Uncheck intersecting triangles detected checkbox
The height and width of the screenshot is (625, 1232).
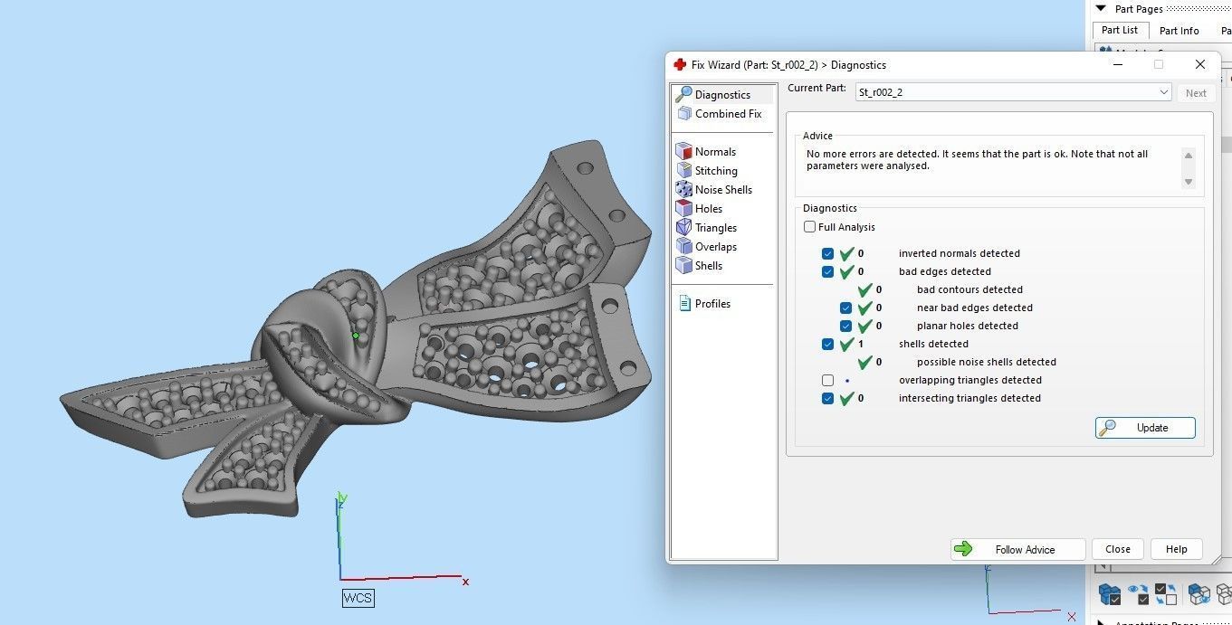click(827, 398)
